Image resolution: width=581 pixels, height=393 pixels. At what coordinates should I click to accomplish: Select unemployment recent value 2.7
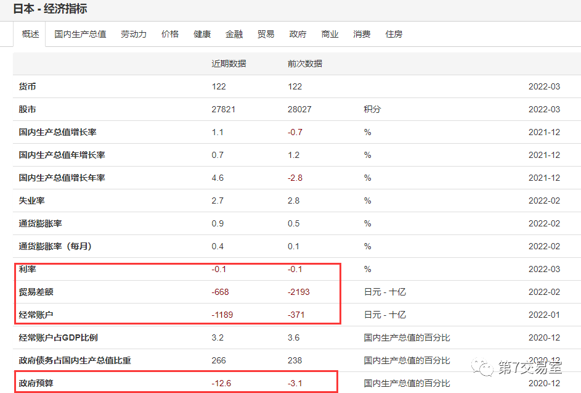click(x=217, y=201)
